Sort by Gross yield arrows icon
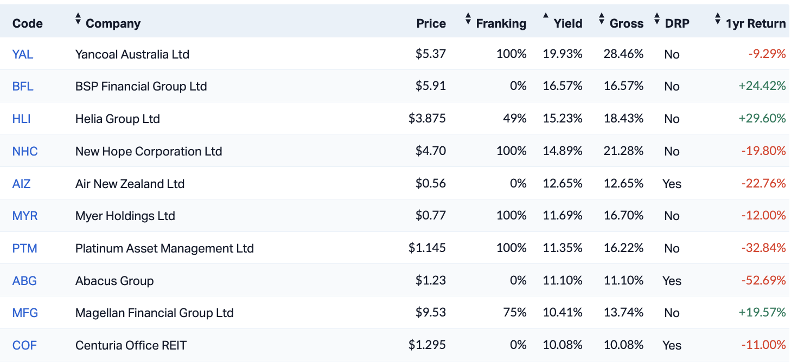Image resolution: width=791 pixels, height=362 pixels. click(602, 20)
